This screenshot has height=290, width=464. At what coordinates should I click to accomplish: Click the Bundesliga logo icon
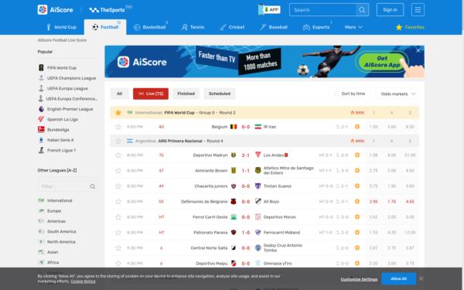[41, 130]
